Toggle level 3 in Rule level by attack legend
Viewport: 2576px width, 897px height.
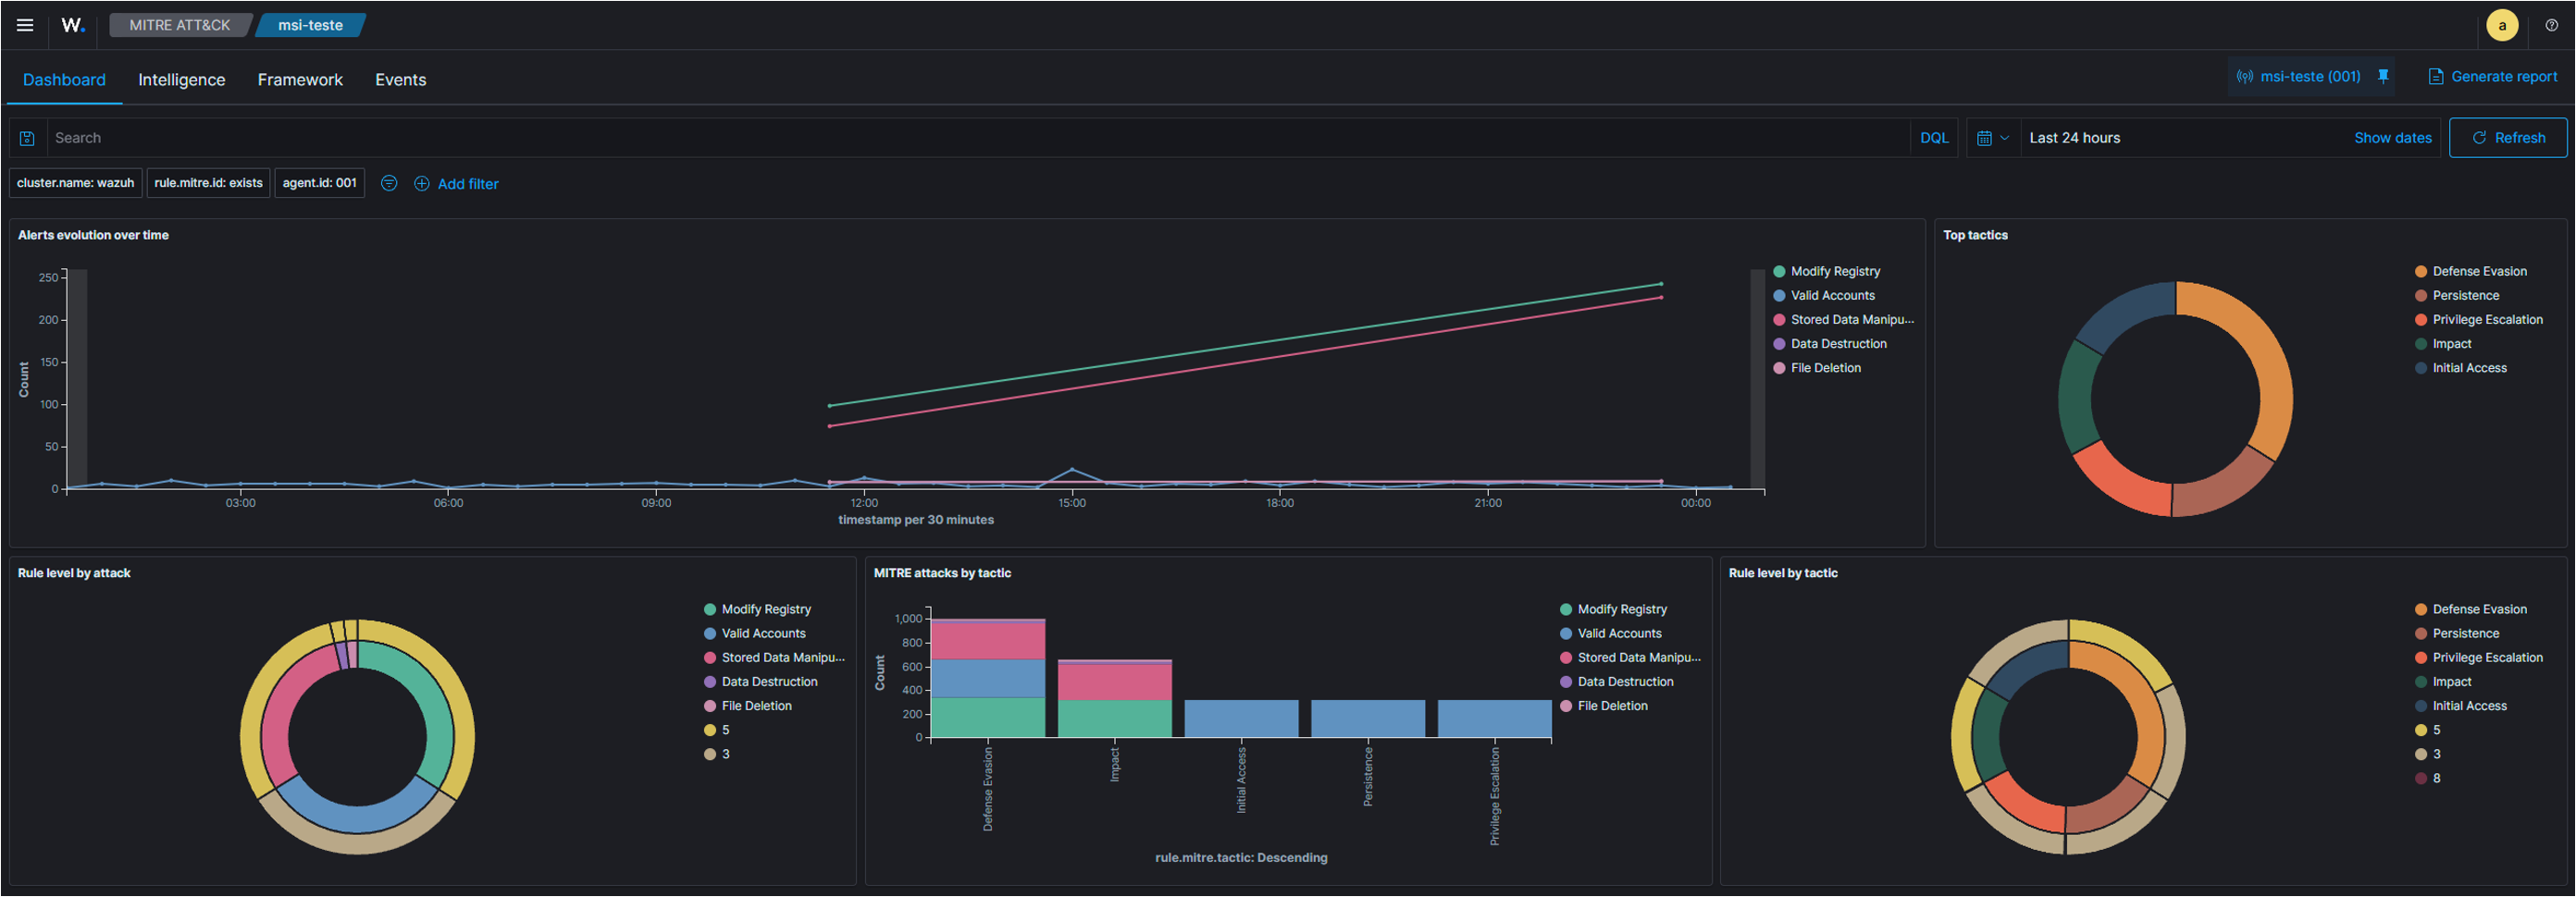716,755
